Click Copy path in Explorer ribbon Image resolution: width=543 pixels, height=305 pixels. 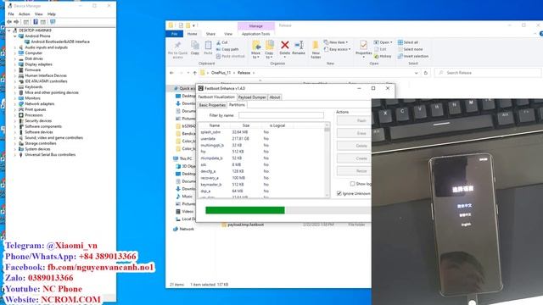227,49
